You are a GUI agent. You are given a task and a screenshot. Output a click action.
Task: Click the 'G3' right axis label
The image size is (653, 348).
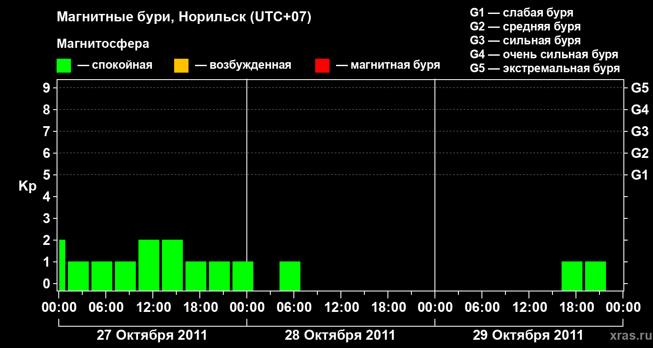pyautogui.click(x=640, y=131)
